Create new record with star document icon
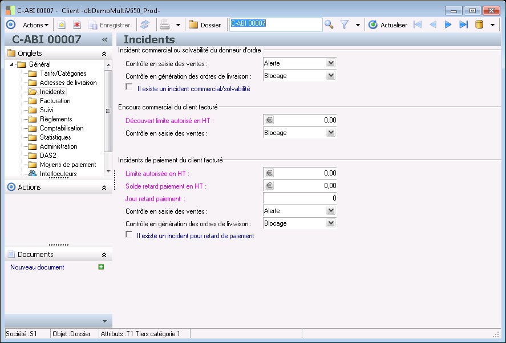Image resolution: width=506 pixels, height=343 pixels. pyautogui.click(x=61, y=25)
